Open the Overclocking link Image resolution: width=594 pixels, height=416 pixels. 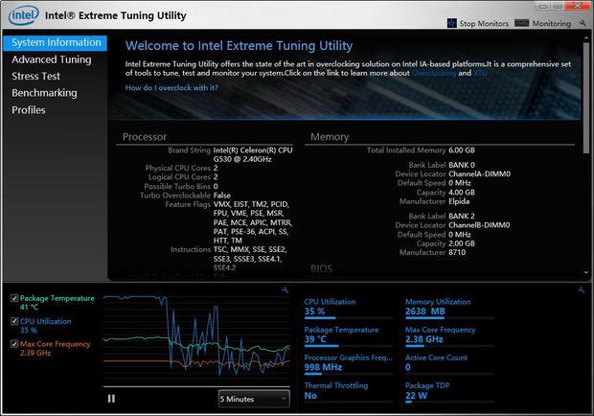434,73
